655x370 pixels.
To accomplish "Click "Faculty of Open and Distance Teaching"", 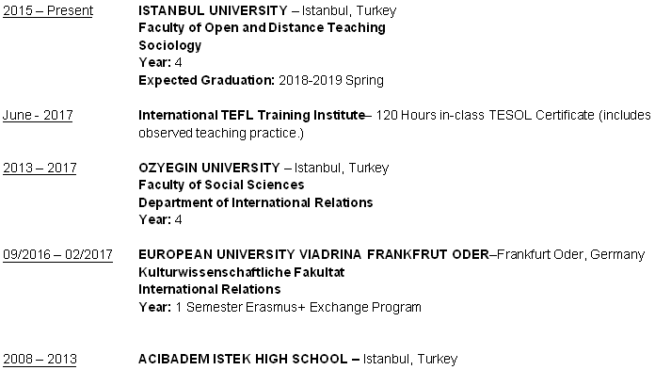I will pyautogui.click(x=262, y=27).
